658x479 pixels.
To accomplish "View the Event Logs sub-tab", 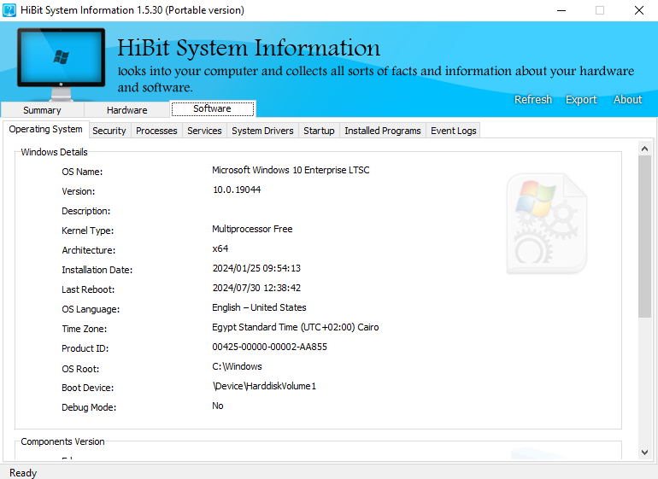I will tap(453, 131).
